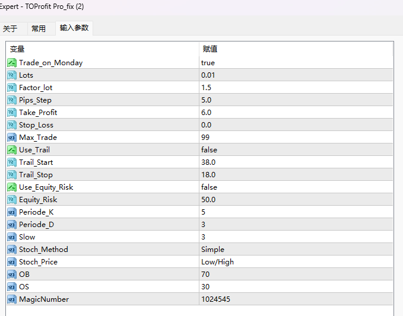Click the 赋值 column header
This screenshot has width=403, height=316.
click(210, 49)
